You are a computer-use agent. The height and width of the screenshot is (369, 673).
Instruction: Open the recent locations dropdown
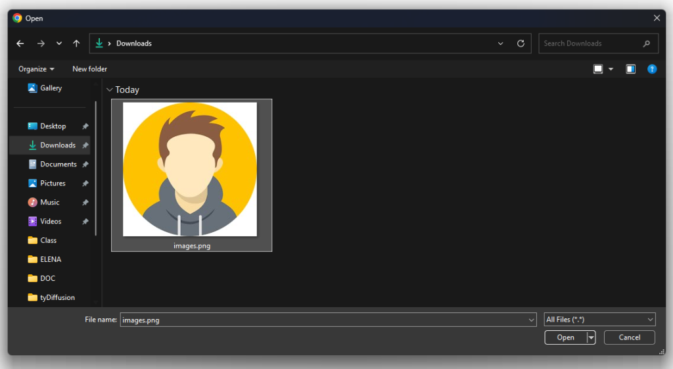coord(59,43)
